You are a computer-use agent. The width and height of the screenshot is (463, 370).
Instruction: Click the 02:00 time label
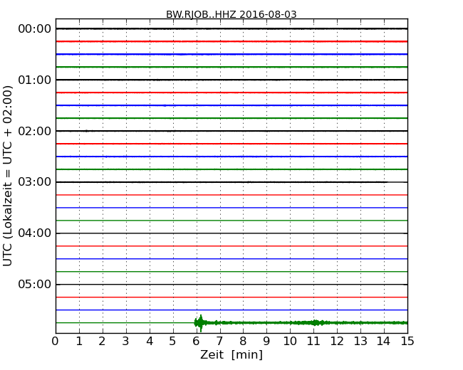(35, 131)
